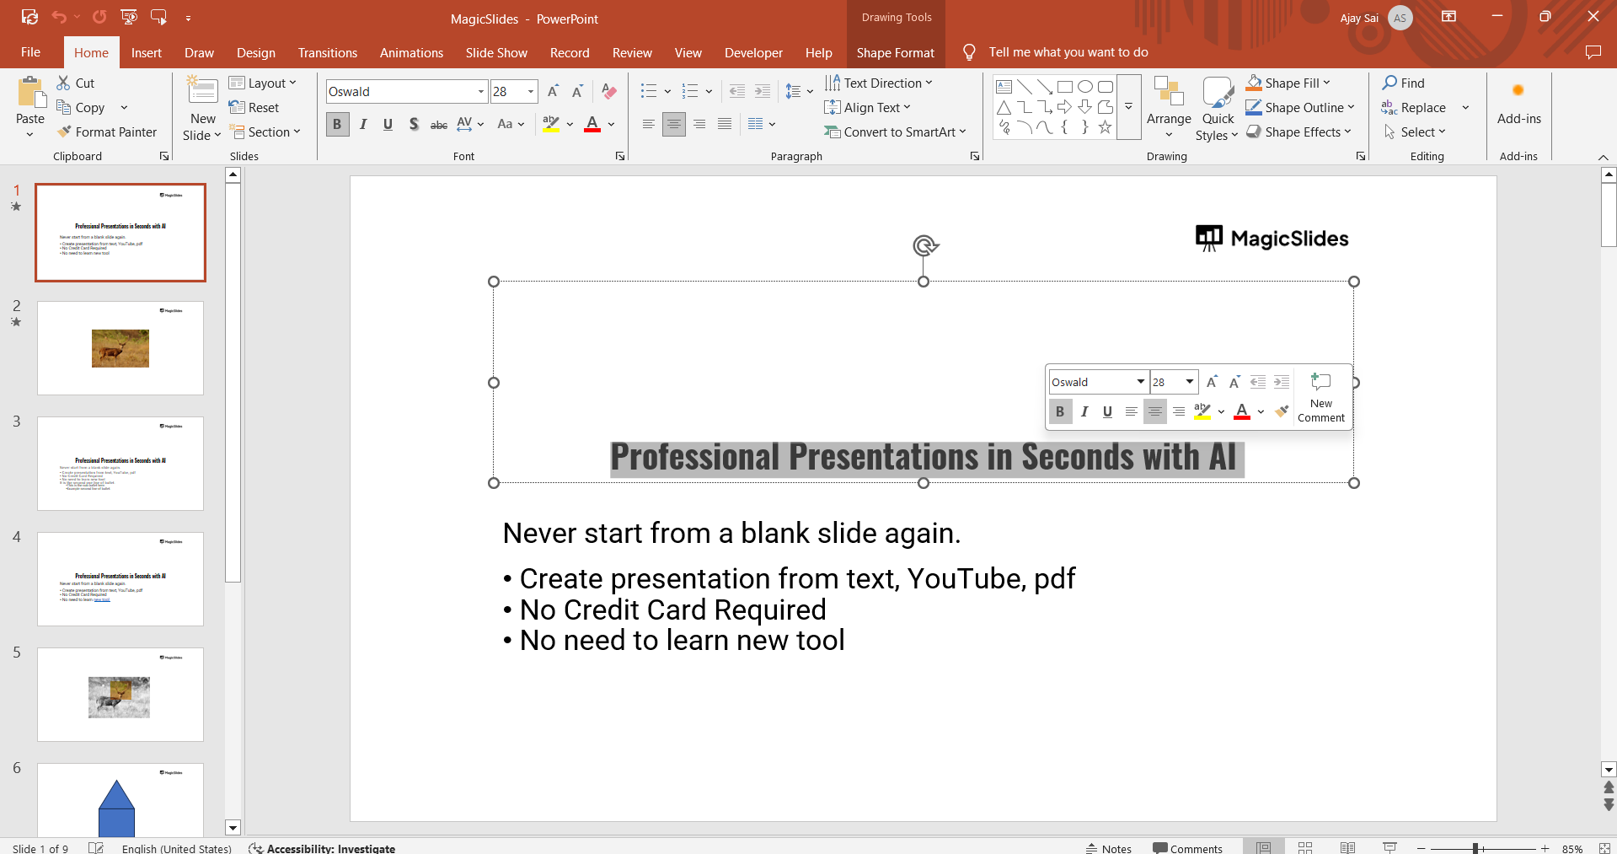
Task: Toggle Italic in the floating mini toolbar
Action: (x=1084, y=411)
